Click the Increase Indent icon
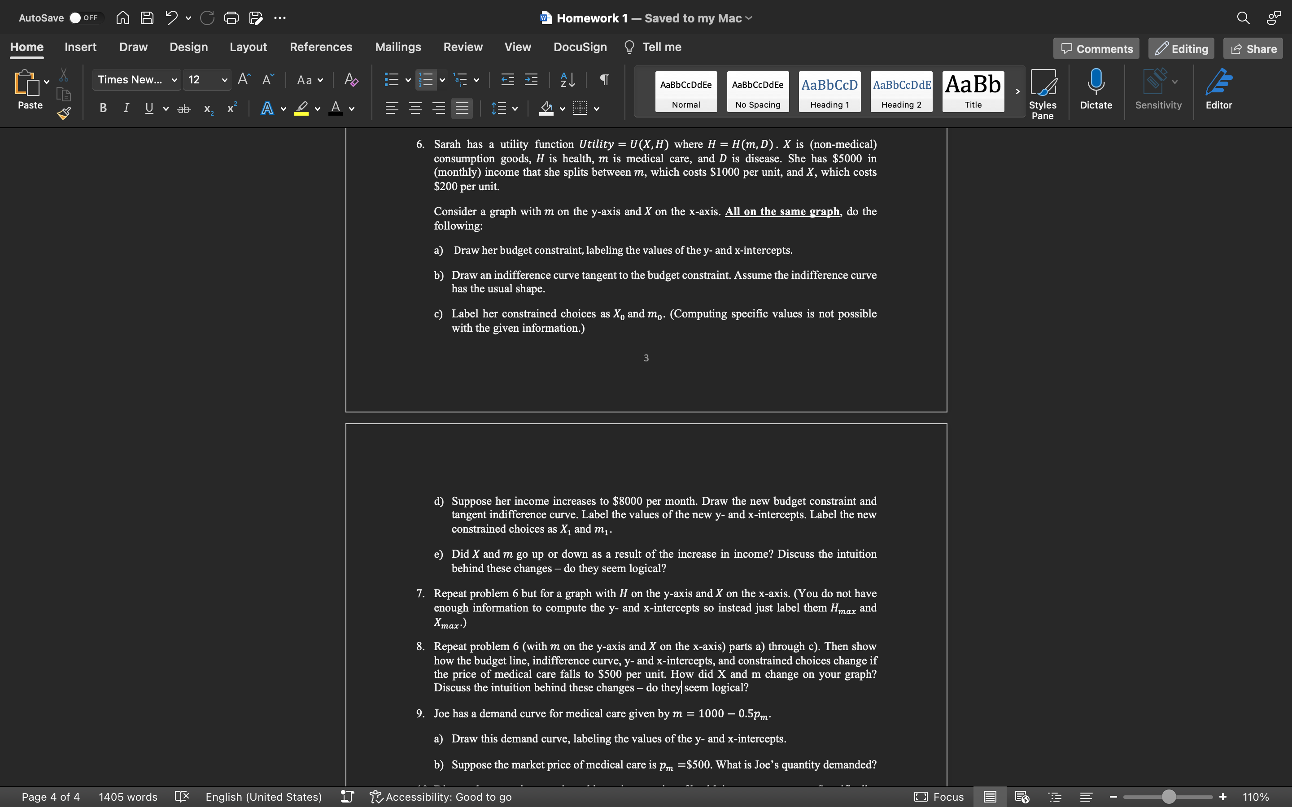 (531, 80)
